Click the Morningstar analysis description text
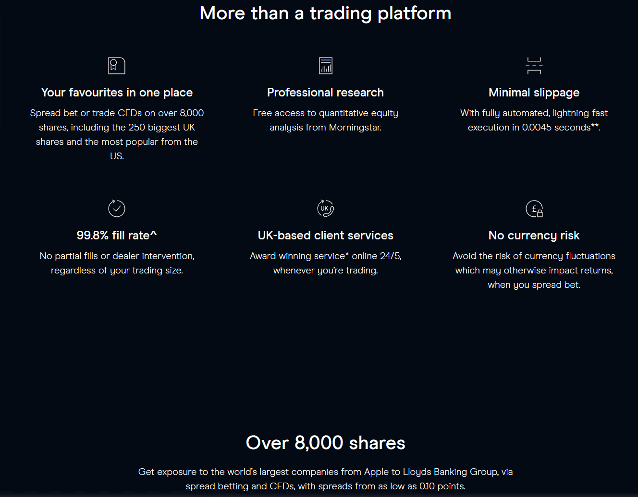Screen dimensions: 638x497 pos(326,120)
